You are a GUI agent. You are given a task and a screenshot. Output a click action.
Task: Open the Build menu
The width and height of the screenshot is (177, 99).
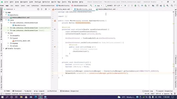[54, 2]
